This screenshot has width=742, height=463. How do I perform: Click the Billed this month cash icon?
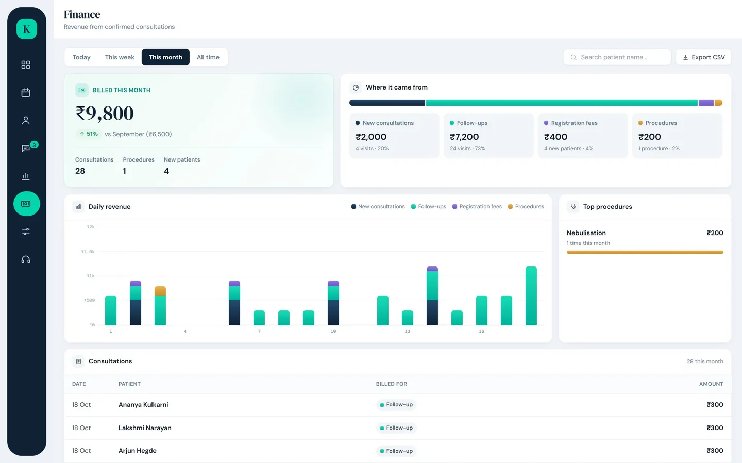click(82, 90)
